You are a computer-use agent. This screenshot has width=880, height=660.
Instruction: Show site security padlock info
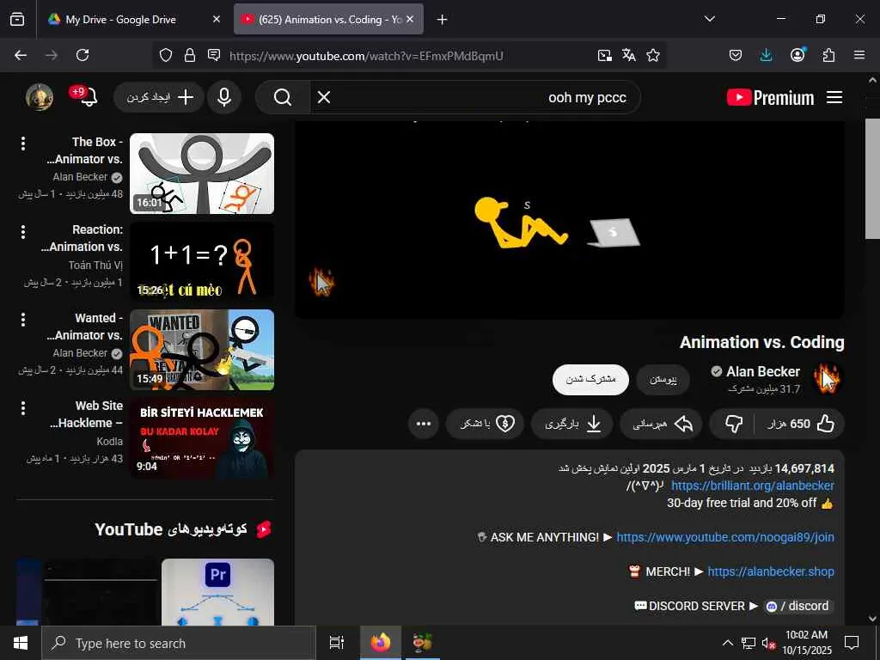coord(190,55)
